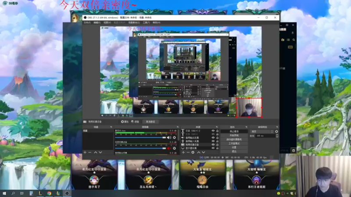Show the dimmed 文本 (GDI+) source eye
The image size is (351, 197).
(213, 134)
